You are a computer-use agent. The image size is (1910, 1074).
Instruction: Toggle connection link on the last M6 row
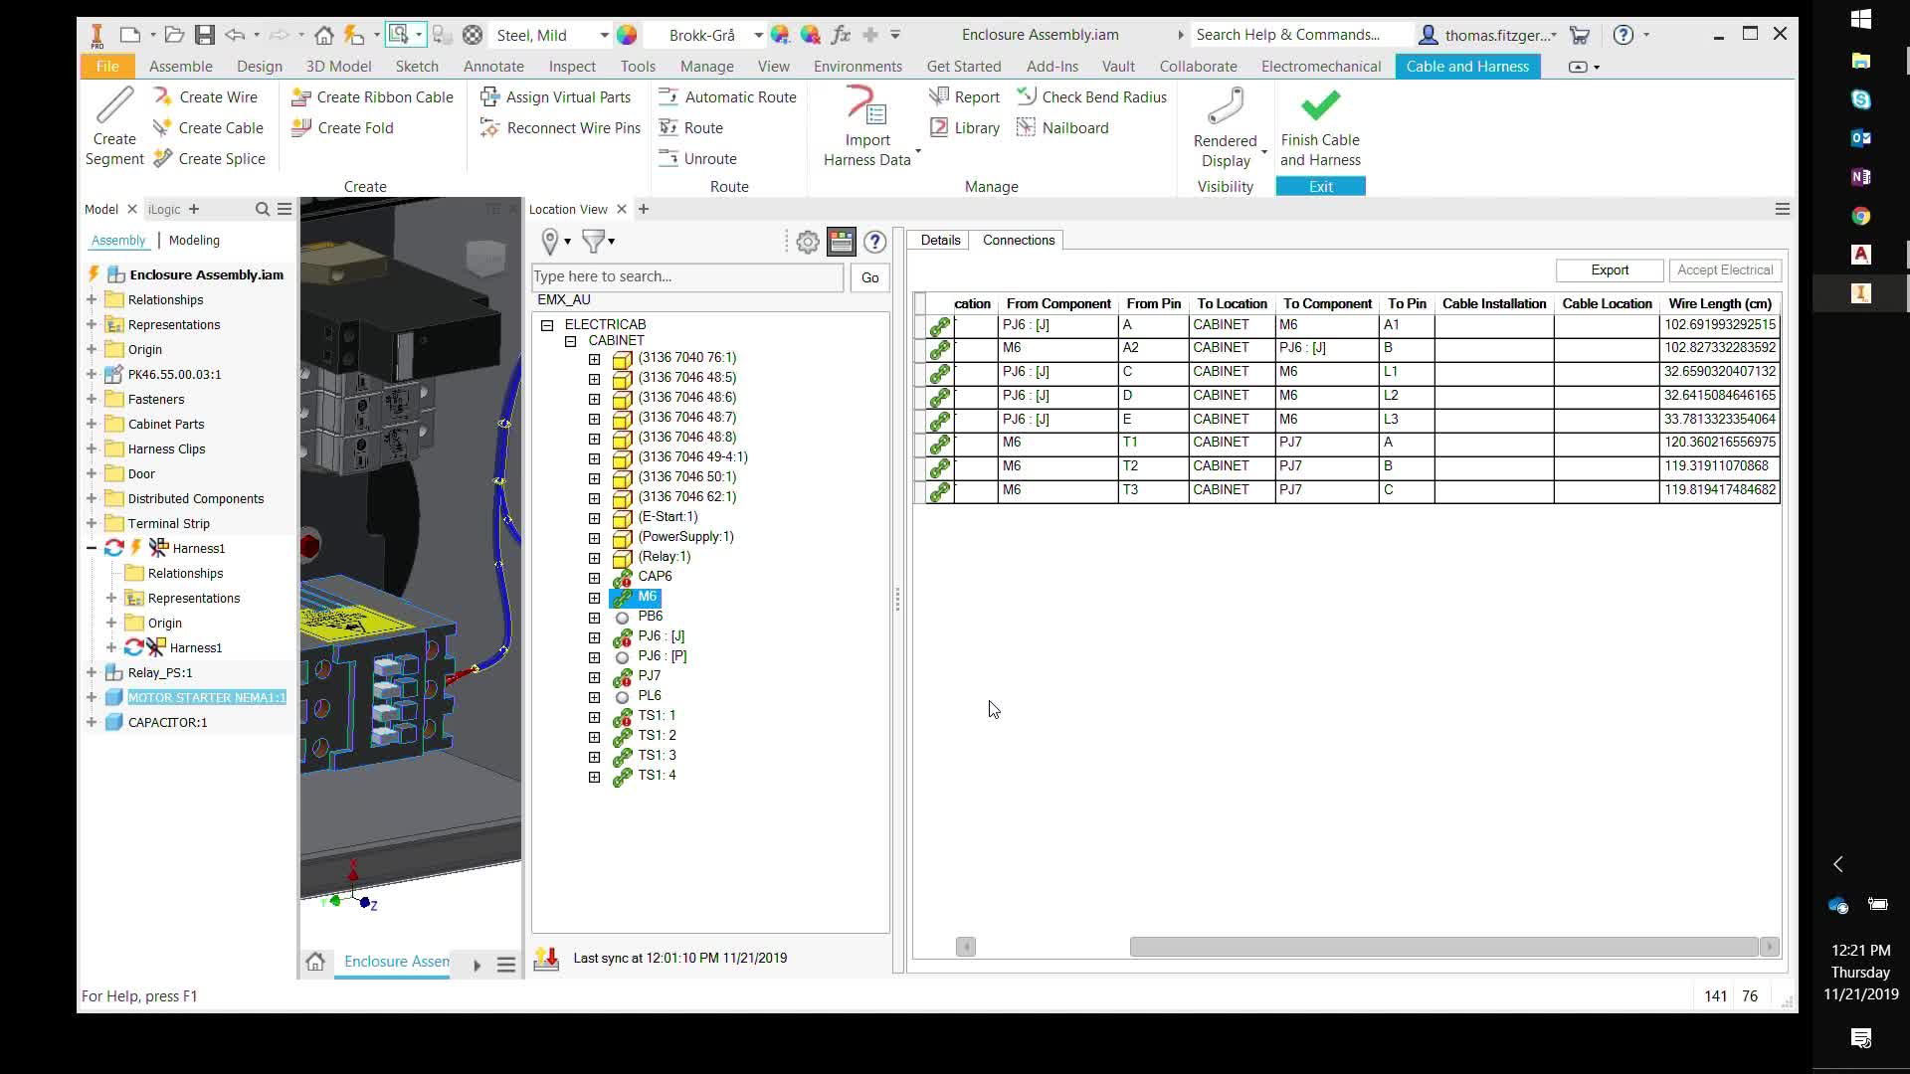coord(939,489)
